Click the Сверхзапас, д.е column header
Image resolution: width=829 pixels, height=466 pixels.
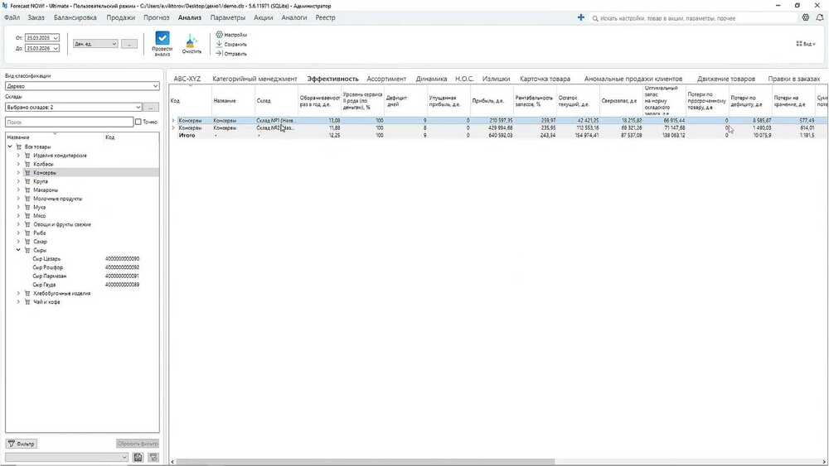621,100
